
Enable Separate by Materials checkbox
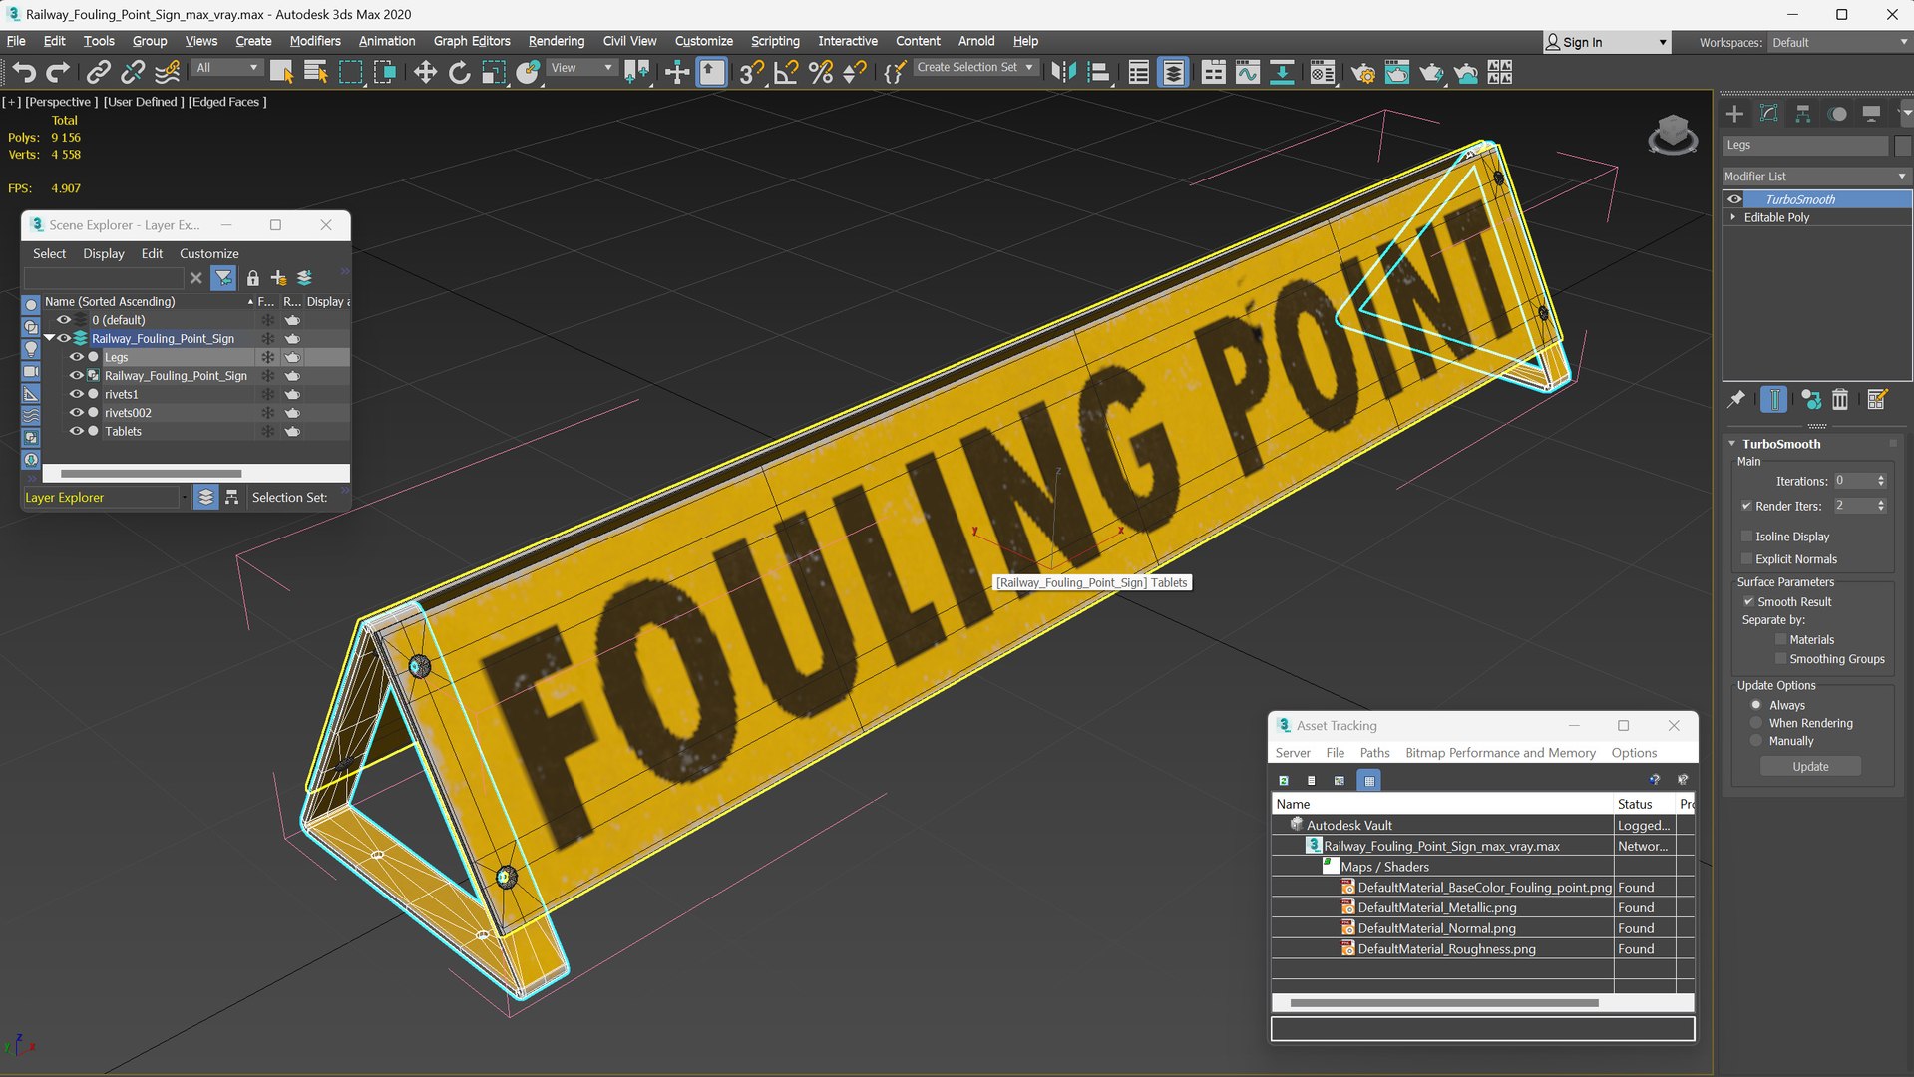(x=1780, y=639)
